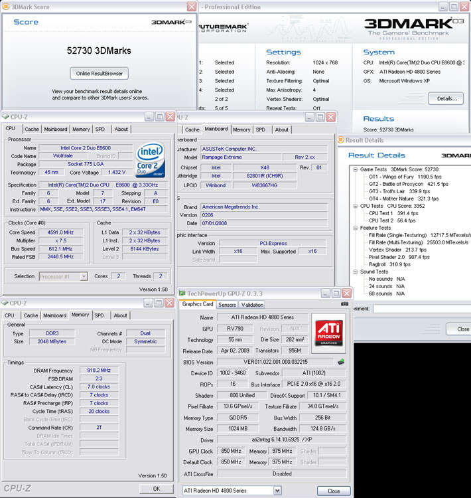This screenshot has height=498, width=471.
Task: Click the BIOS version upload chip icon
Action: (341, 362)
